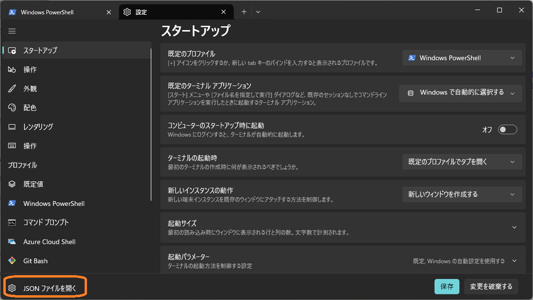Click the 変更を破棄する button
Image resolution: width=533 pixels, height=300 pixels.
point(491,287)
